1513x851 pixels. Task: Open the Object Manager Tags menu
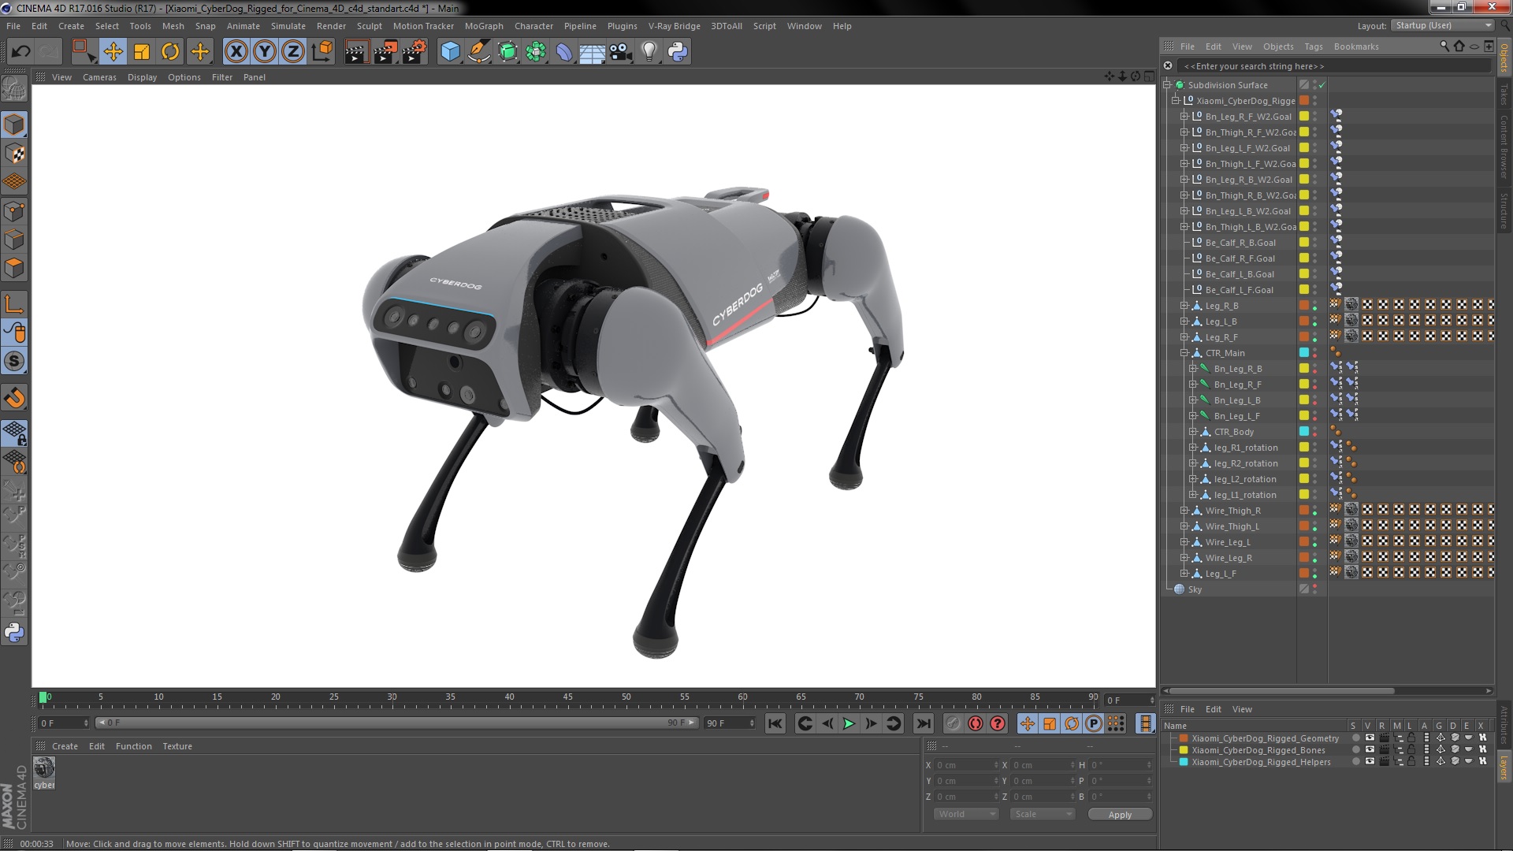tap(1313, 46)
